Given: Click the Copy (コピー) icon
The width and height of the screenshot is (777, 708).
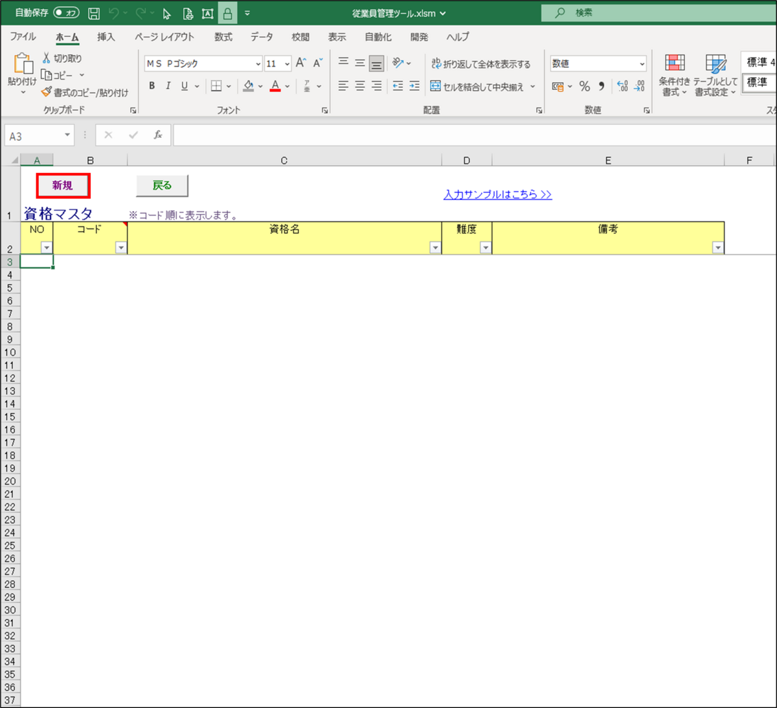Looking at the screenshot, I should (x=46, y=75).
